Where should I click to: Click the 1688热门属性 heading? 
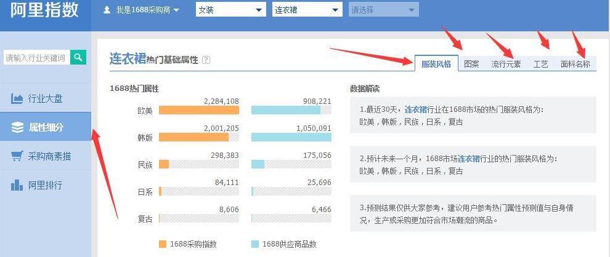coord(134,89)
